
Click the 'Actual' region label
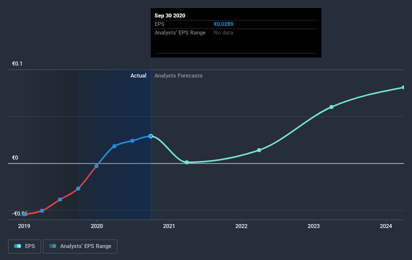pyautogui.click(x=138, y=75)
